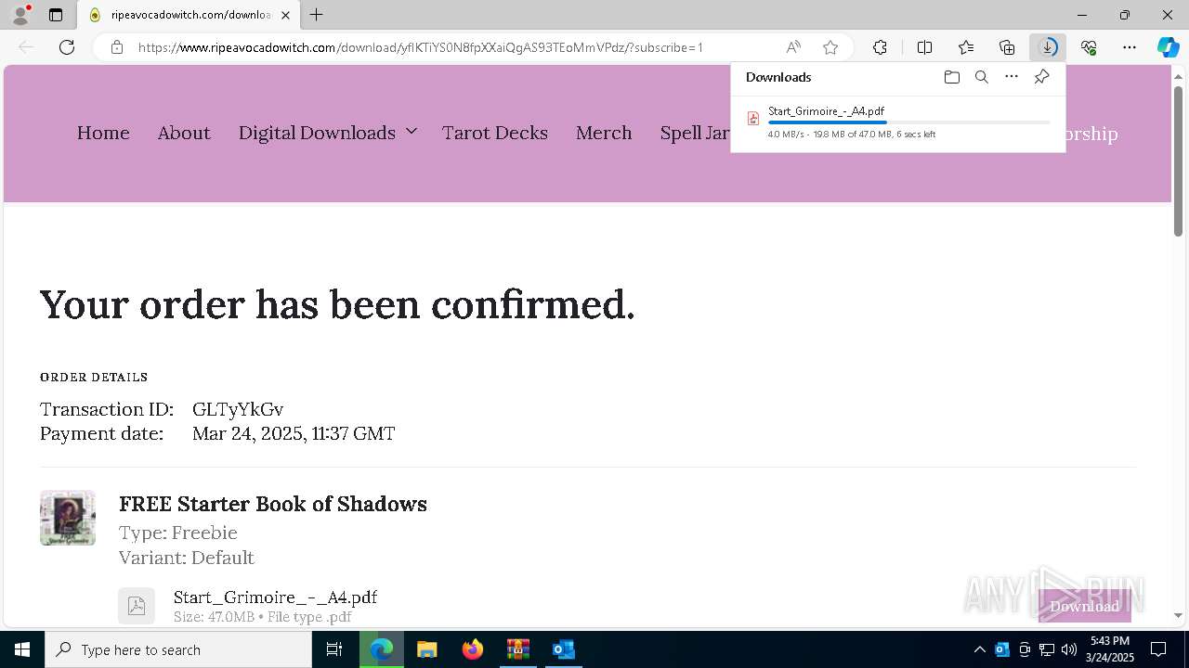Viewport: 1189px width, 668px height.
Task: Activate Read aloud icon
Action: coord(793,47)
